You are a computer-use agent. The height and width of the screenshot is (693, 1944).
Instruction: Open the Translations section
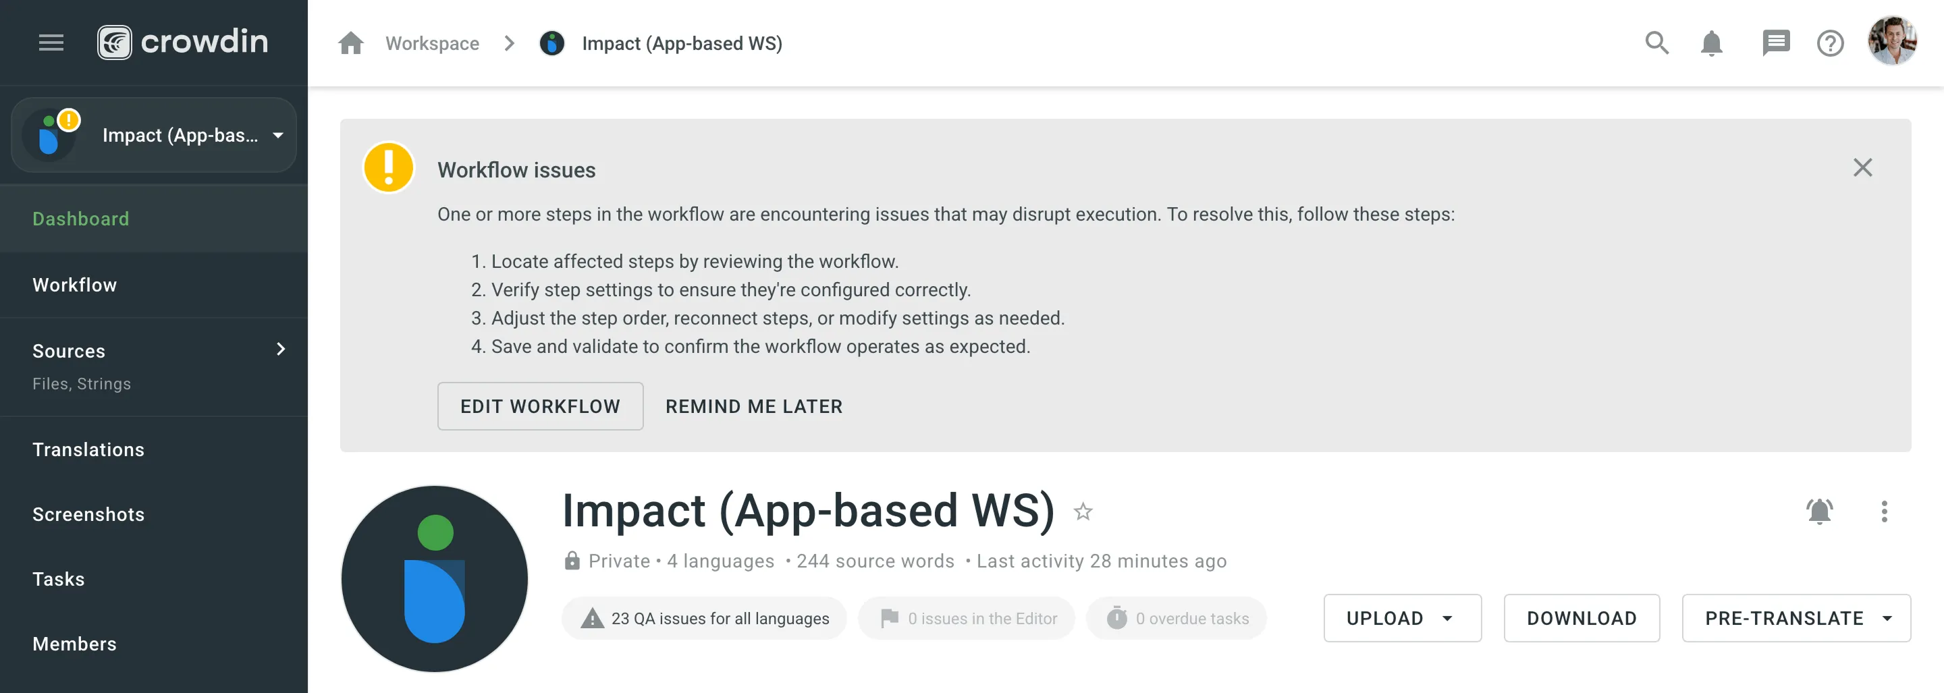[x=88, y=449]
